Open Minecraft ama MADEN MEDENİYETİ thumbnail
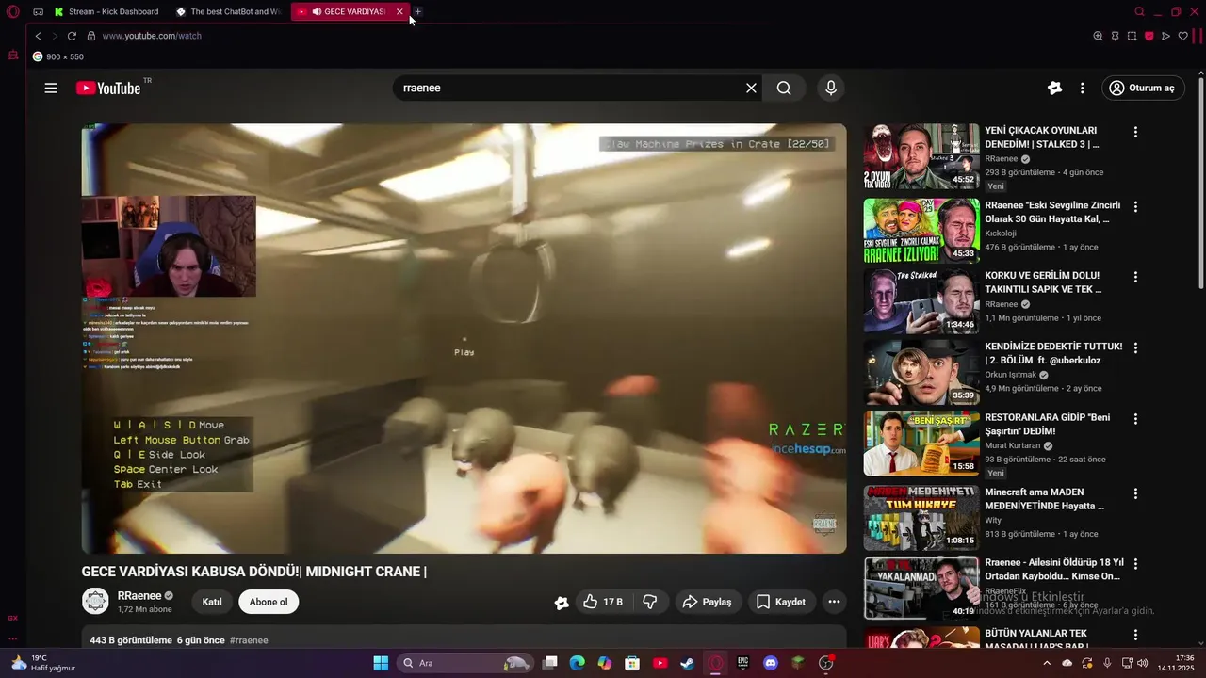Viewport: 1206px width, 678px height. click(x=921, y=517)
